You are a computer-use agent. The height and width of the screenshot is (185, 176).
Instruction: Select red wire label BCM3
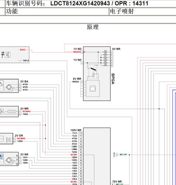coord(74,182)
